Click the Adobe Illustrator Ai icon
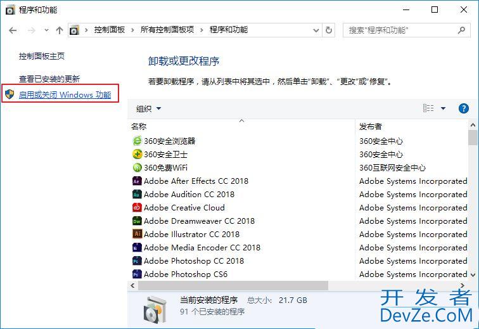 [137, 234]
